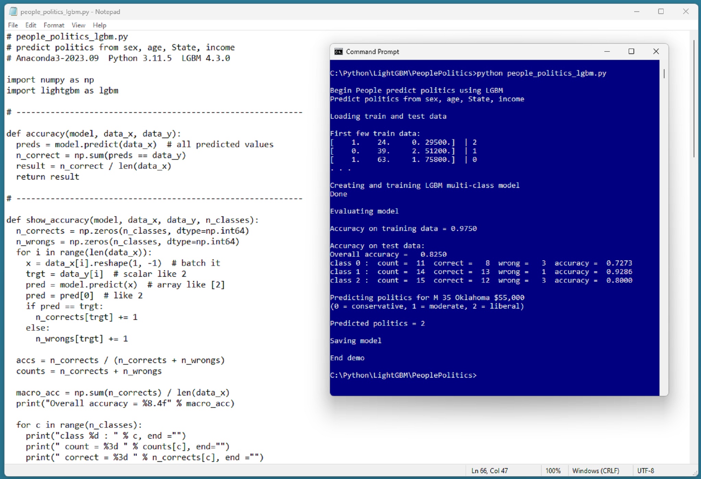
Task: Open the Format menu
Action: 54,25
